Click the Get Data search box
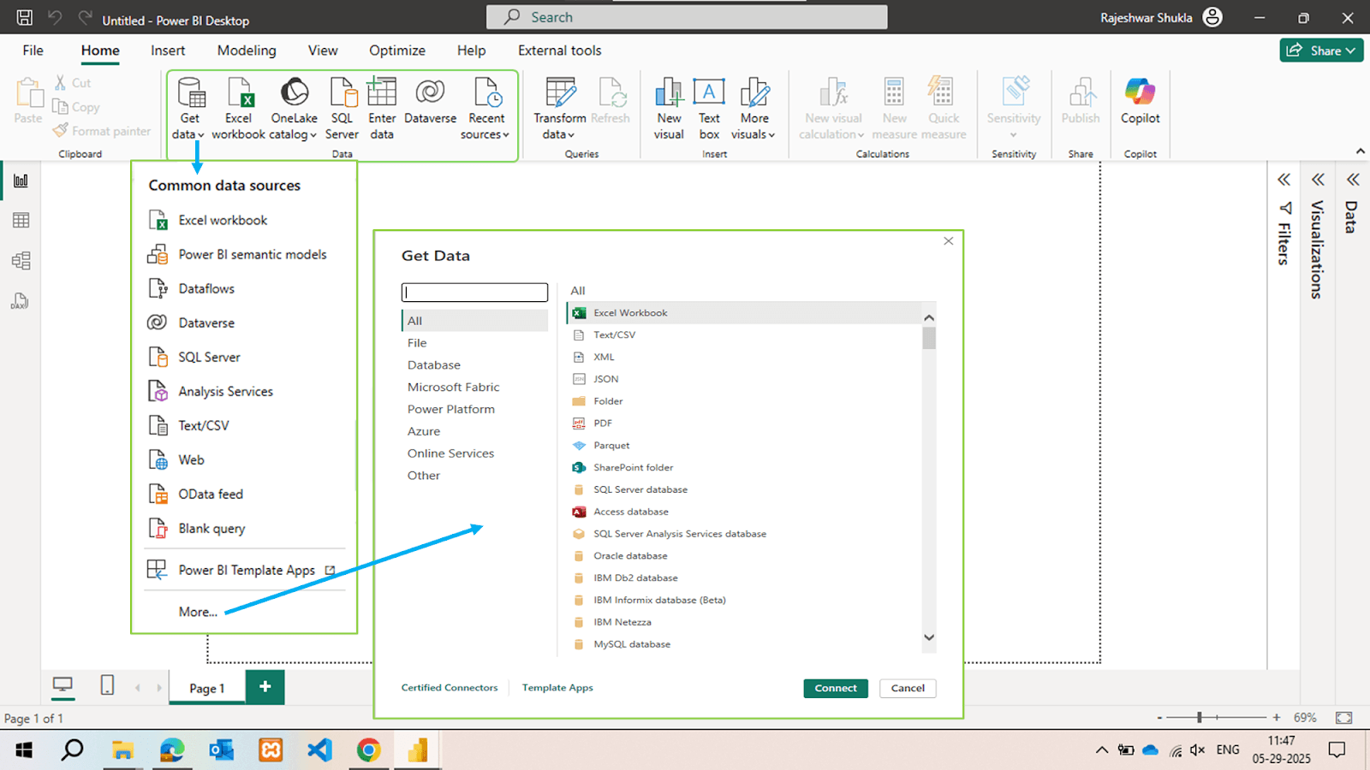Image resolution: width=1370 pixels, height=770 pixels. point(474,293)
